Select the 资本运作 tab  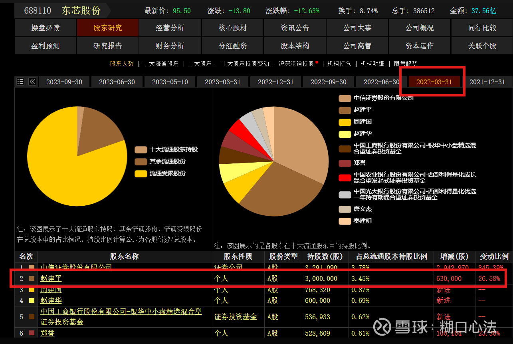420,46
